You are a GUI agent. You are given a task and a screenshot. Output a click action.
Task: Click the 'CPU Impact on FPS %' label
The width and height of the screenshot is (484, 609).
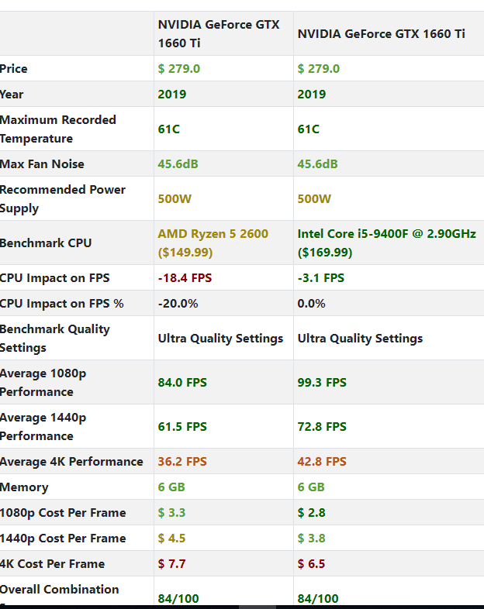[x=62, y=304]
